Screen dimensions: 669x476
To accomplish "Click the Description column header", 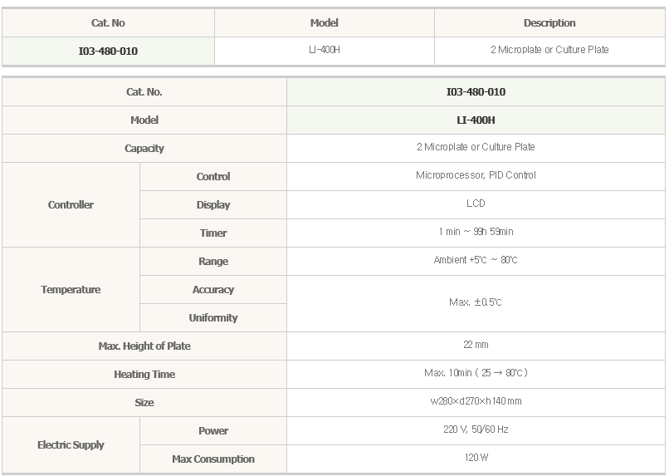I will [549, 23].
